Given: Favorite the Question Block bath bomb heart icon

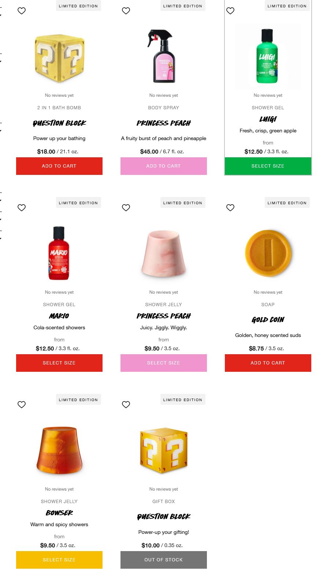Looking at the screenshot, I should (x=22, y=11).
